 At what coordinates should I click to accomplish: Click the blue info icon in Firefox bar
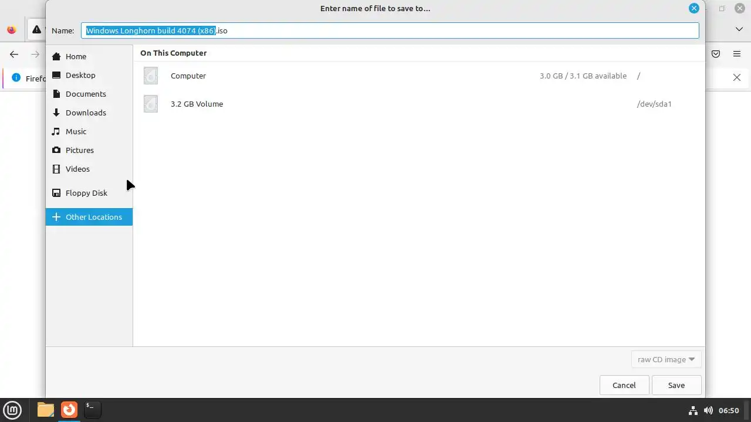[x=16, y=78]
